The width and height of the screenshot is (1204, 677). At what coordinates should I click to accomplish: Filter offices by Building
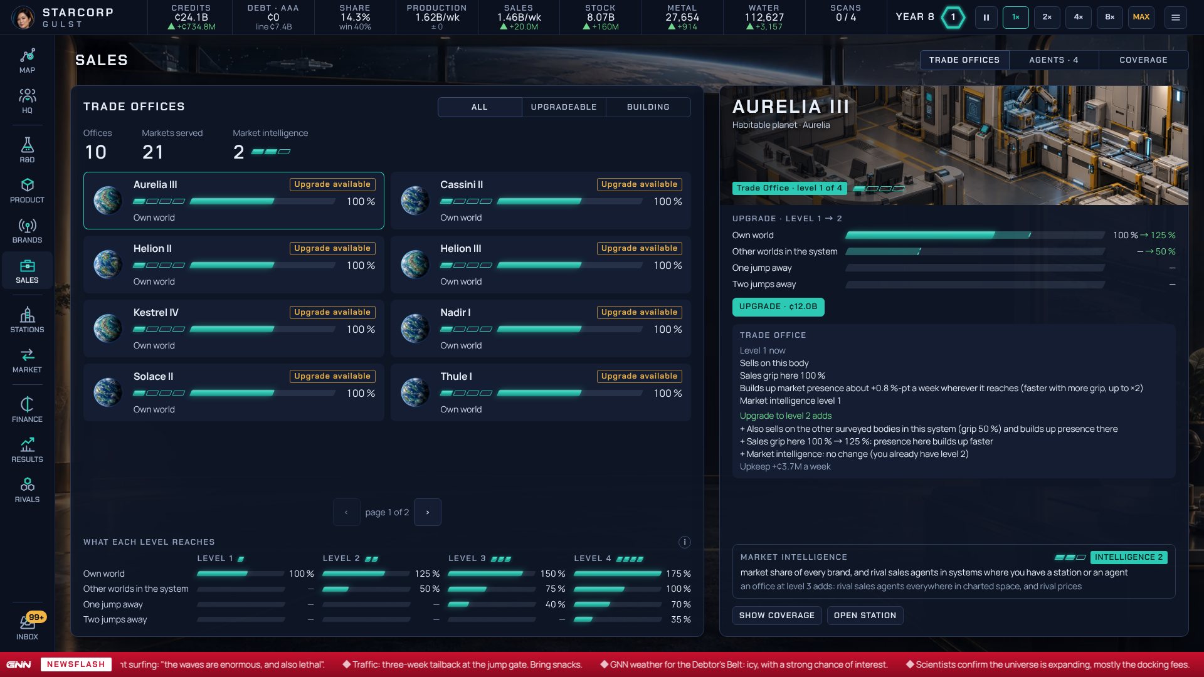point(648,107)
